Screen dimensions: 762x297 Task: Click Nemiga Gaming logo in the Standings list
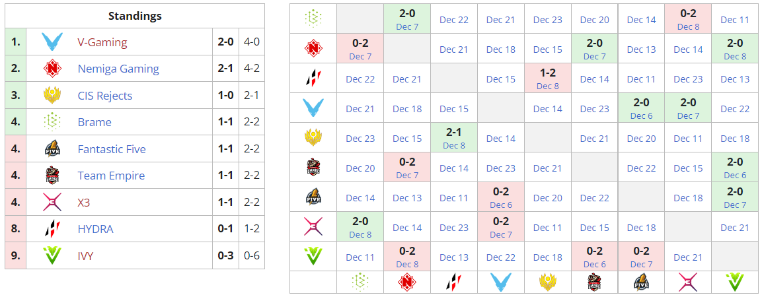point(52,69)
